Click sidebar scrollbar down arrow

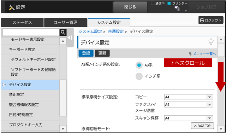point(63,128)
